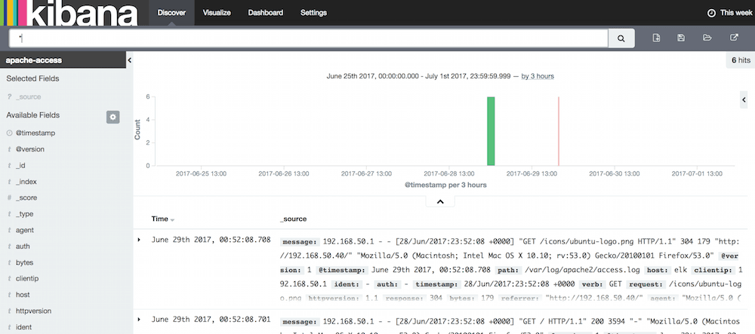
Task: Open the Dashboard tab
Action: pos(265,13)
